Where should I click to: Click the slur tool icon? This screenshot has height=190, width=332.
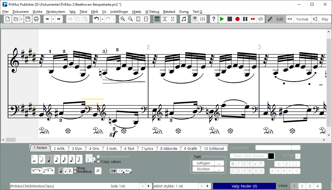coord(48,171)
